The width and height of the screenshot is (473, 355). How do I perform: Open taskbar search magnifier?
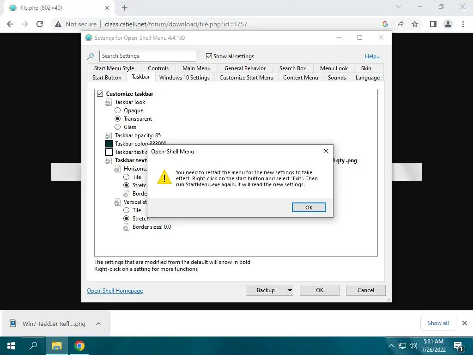tap(33, 346)
